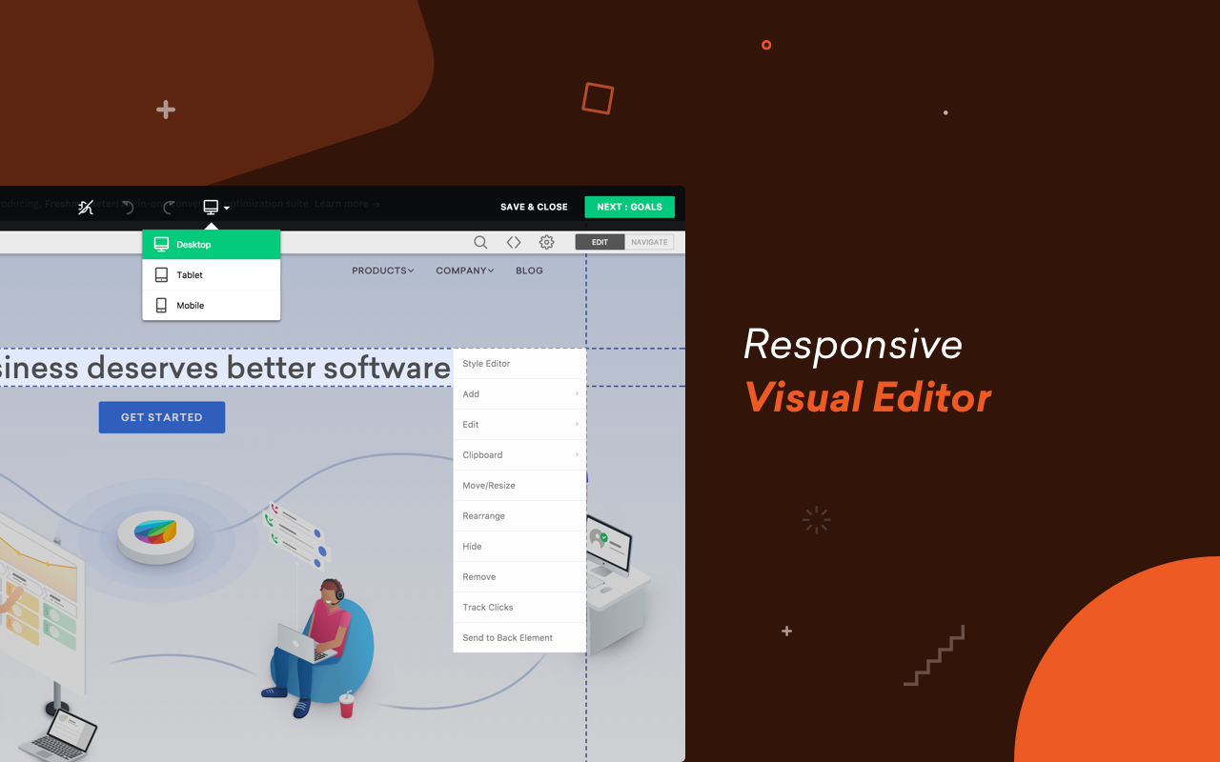Switch to Edit mode
The width and height of the screenshot is (1220, 762).
tap(600, 242)
